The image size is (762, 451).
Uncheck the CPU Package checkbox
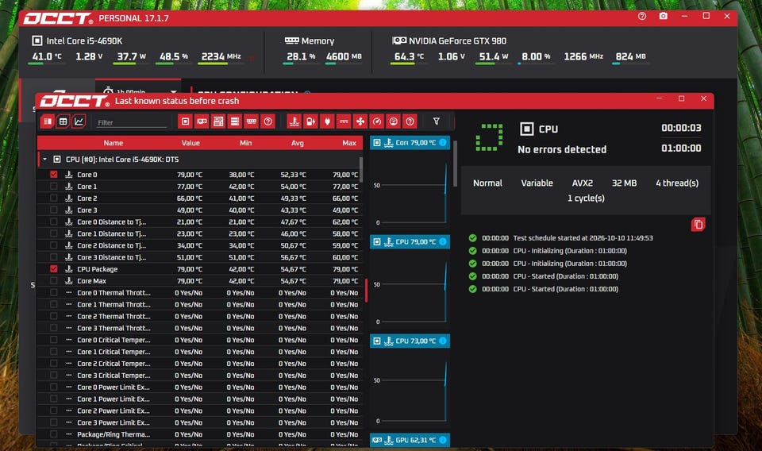click(x=53, y=268)
